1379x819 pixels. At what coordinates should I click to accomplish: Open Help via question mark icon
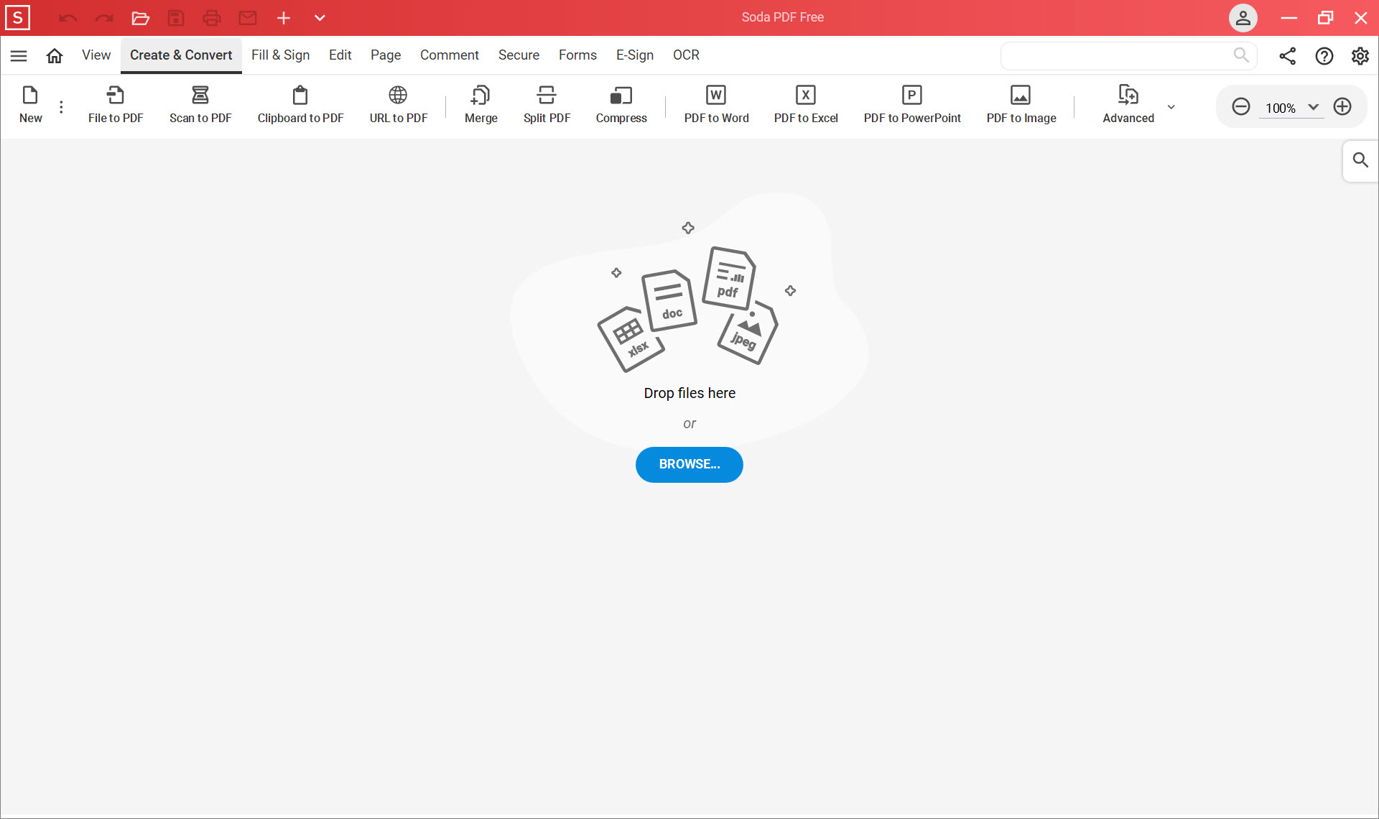pyautogui.click(x=1324, y=56)
